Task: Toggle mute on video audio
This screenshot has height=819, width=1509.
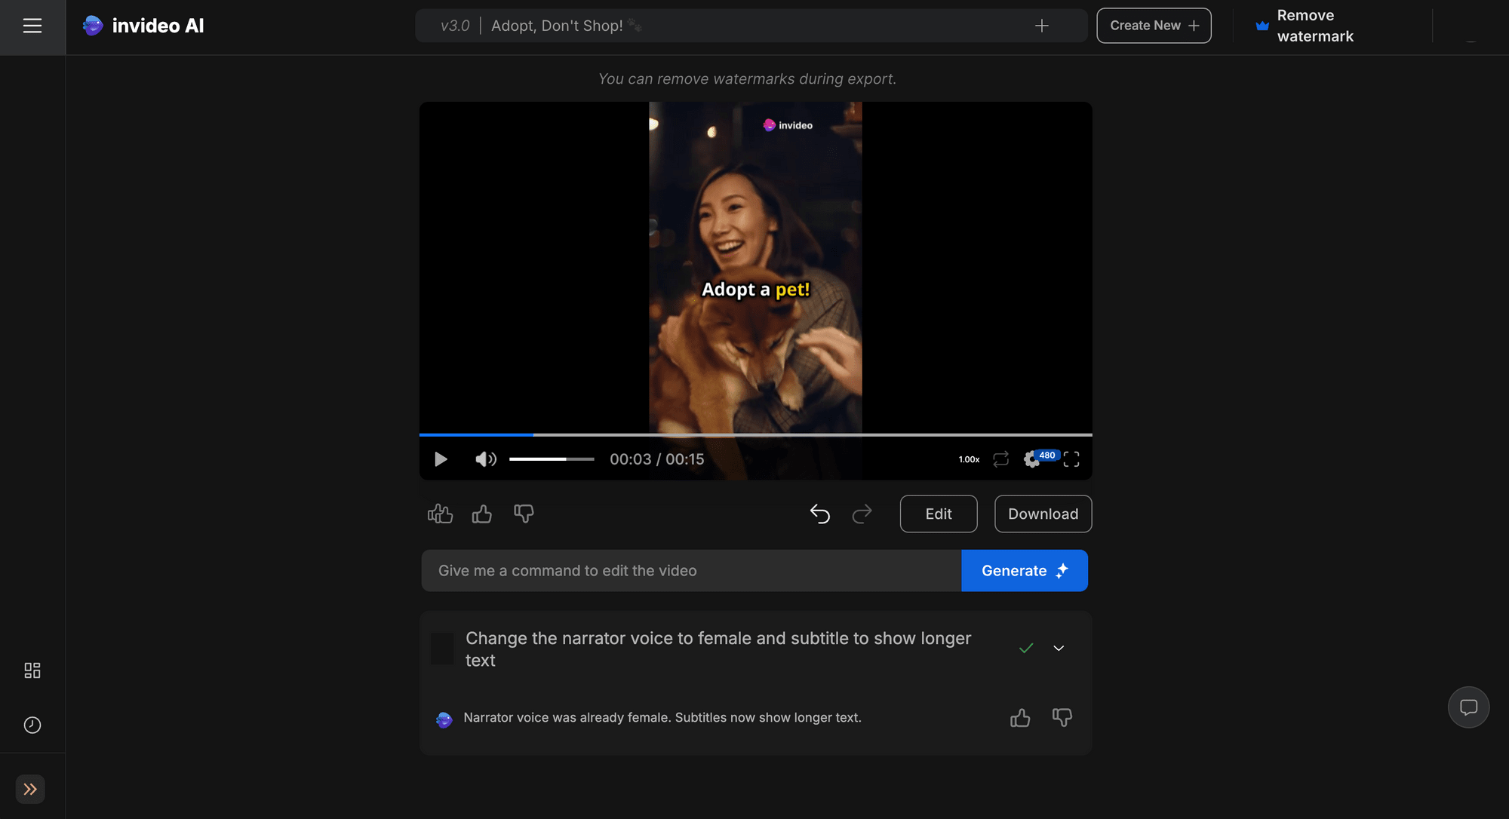Action: [x=485, y=458]
